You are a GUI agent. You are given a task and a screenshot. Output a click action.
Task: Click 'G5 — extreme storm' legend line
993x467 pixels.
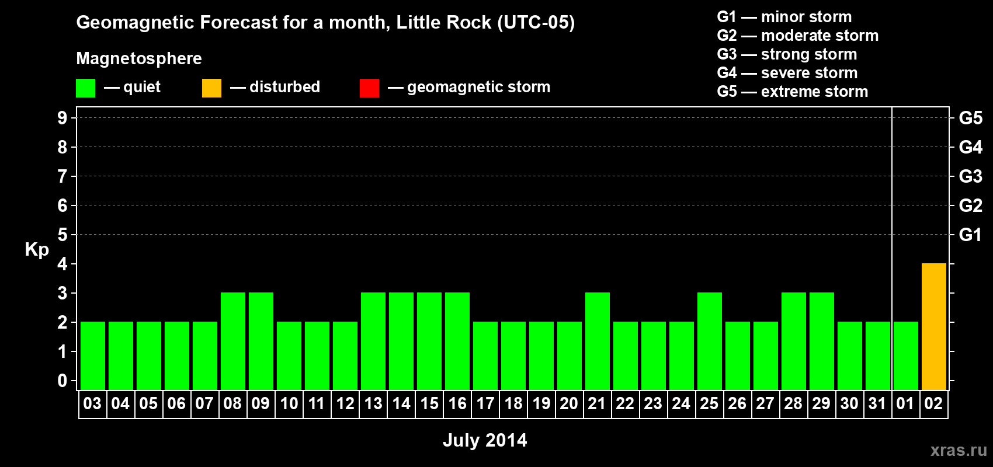click(792, 92)
